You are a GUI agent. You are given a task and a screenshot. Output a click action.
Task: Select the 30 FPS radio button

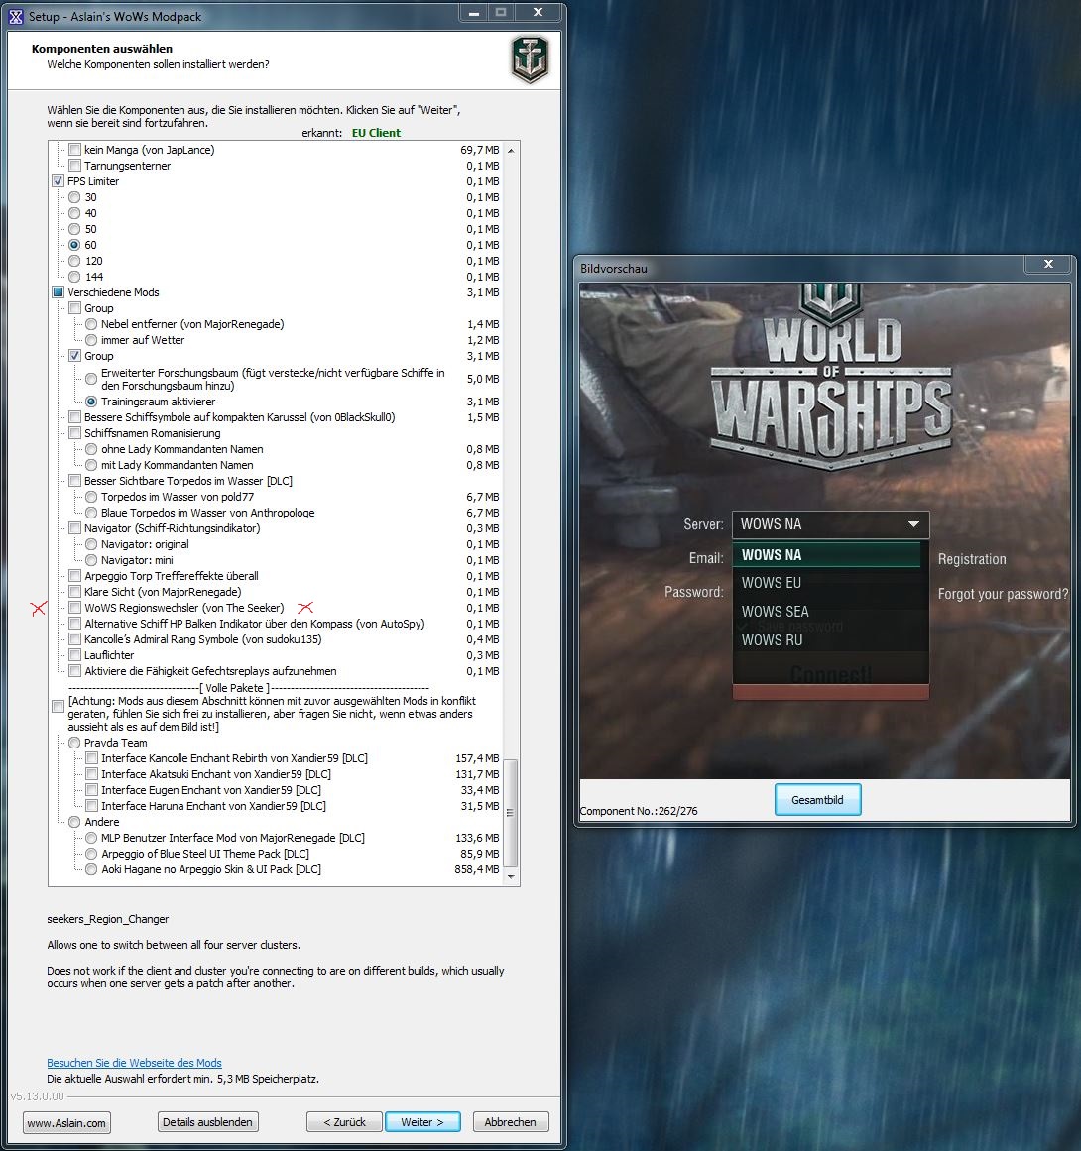pos(74,197)
